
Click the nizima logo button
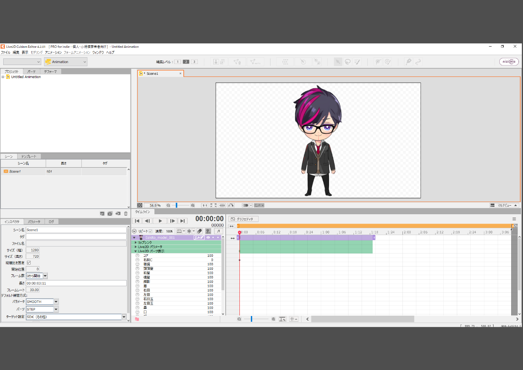click(509, 62)
